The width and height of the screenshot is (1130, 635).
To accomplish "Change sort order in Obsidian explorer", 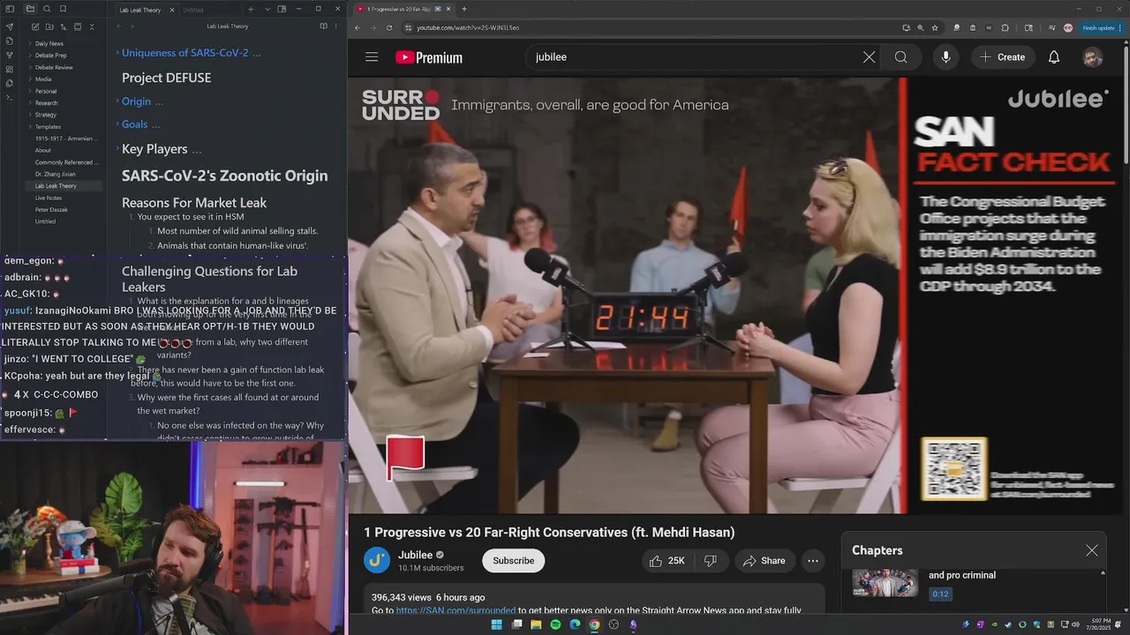I will [62, 26].
